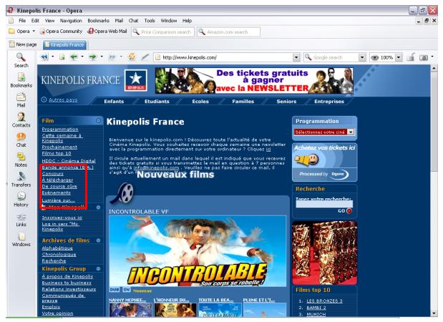Open the Films top 10 sidebar link

coord(57,153)
